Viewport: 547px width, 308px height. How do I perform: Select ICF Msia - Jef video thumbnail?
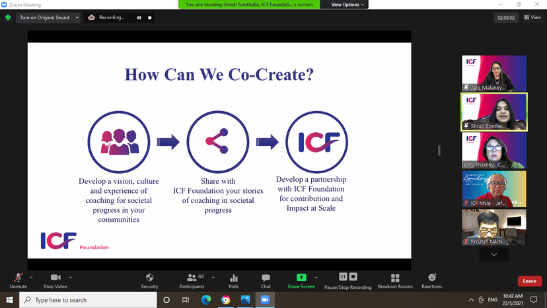tap(494, 188)
